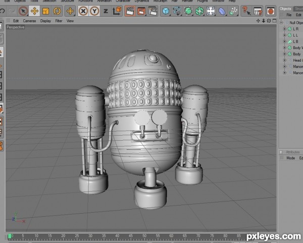Click the Perspective viewport label

click(16, 27)
